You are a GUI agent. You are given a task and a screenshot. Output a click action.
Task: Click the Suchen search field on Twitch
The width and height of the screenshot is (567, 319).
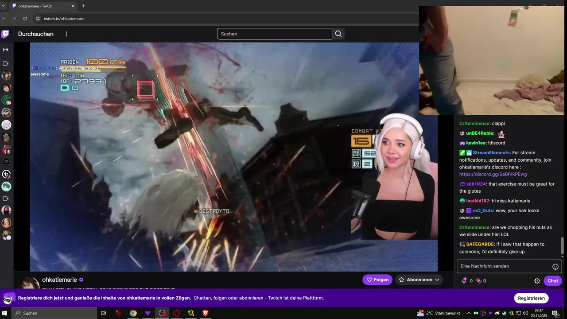pyautogui.click(x=275, y=34)
